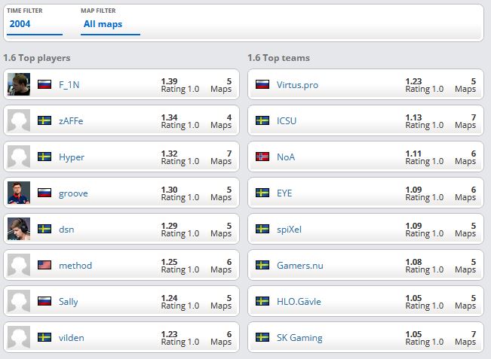The image size is (491, 359).
Task: Click the Norwegian flag beside NoA
Action: coord(262,157)
